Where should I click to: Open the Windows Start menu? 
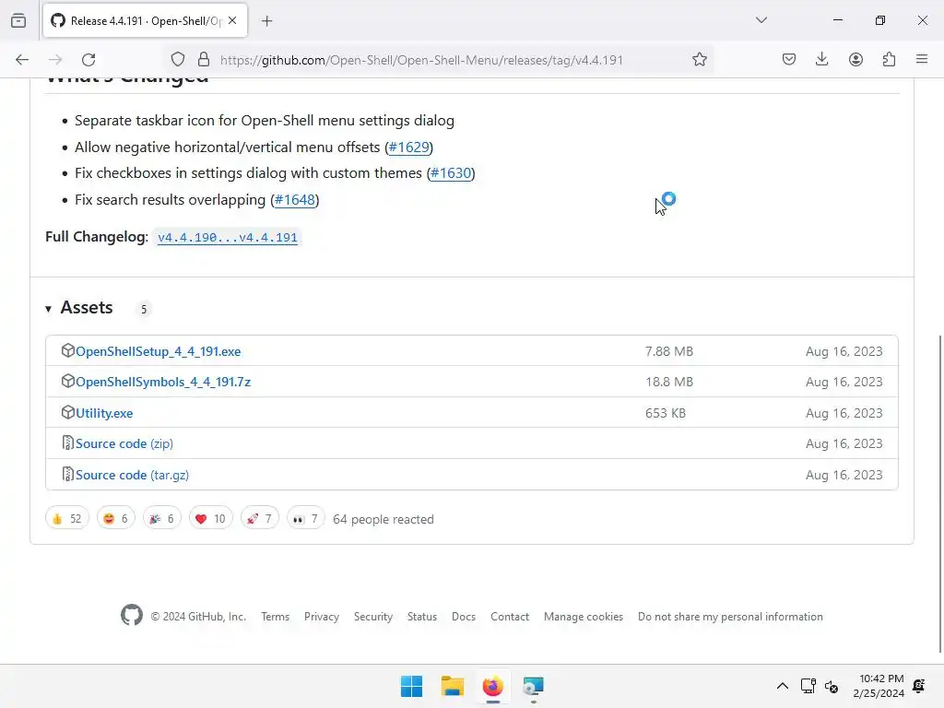pyautogui.click(x=412, y=686)
